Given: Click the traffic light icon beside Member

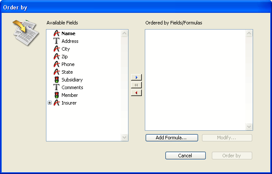Looking at the screenshot, I should click(x=57, y=95).
